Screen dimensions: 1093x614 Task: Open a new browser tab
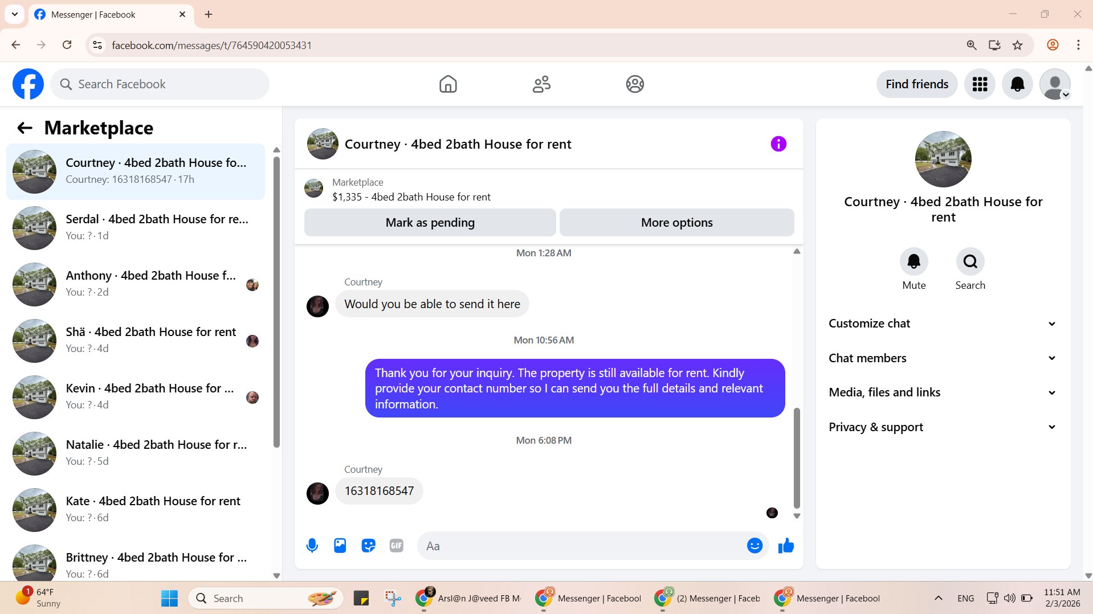[209, 14]
